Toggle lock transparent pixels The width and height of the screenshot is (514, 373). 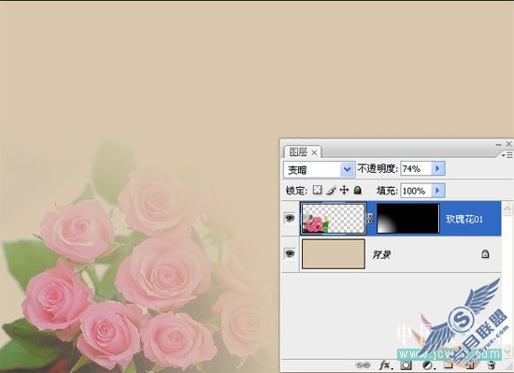click(x=317, y=190)
